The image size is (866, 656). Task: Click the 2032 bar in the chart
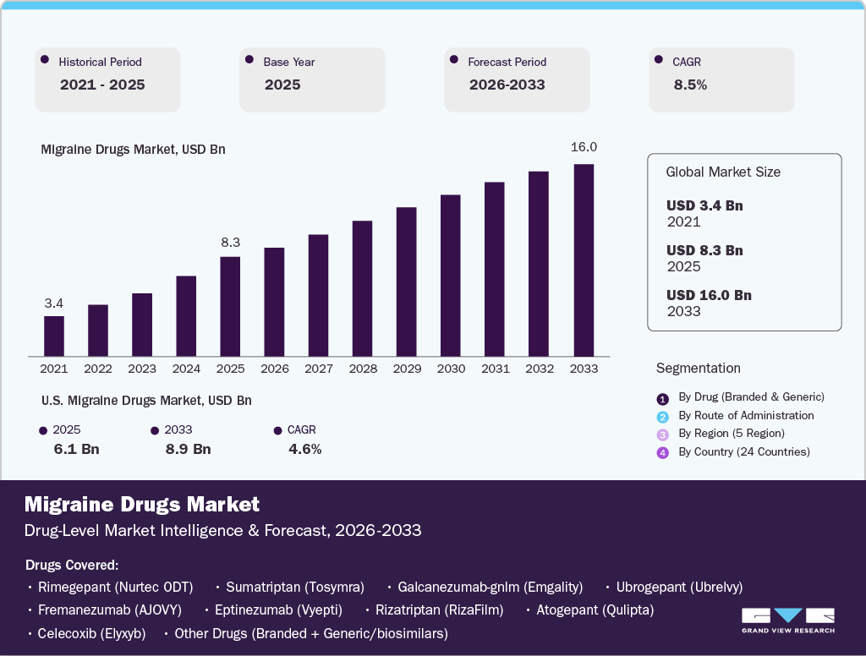pos(539,264)
